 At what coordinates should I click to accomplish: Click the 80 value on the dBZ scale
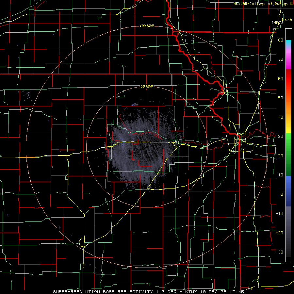coord(281,40)
